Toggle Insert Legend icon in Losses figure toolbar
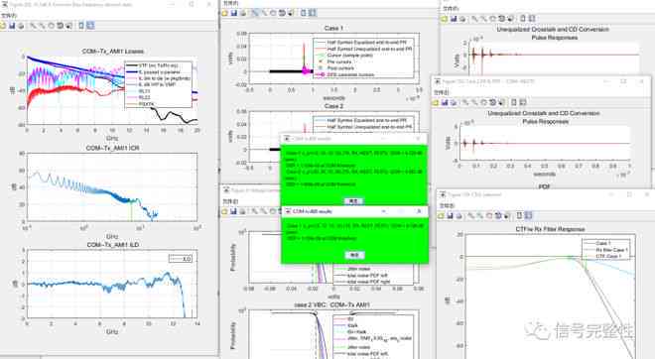The width and height of the screenshot is (655, 359). (x=90, y=26)
